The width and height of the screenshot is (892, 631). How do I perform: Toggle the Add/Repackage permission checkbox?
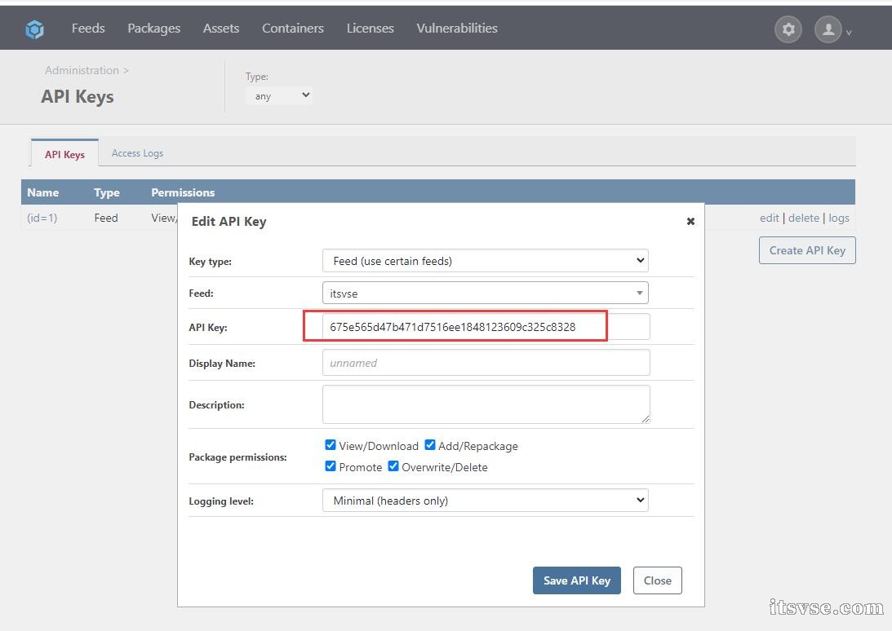point(429,445)
